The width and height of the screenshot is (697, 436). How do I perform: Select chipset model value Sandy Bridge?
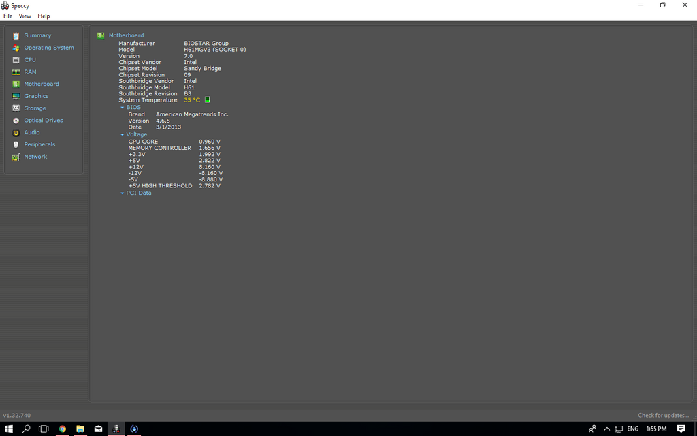(x=203, y=69)
